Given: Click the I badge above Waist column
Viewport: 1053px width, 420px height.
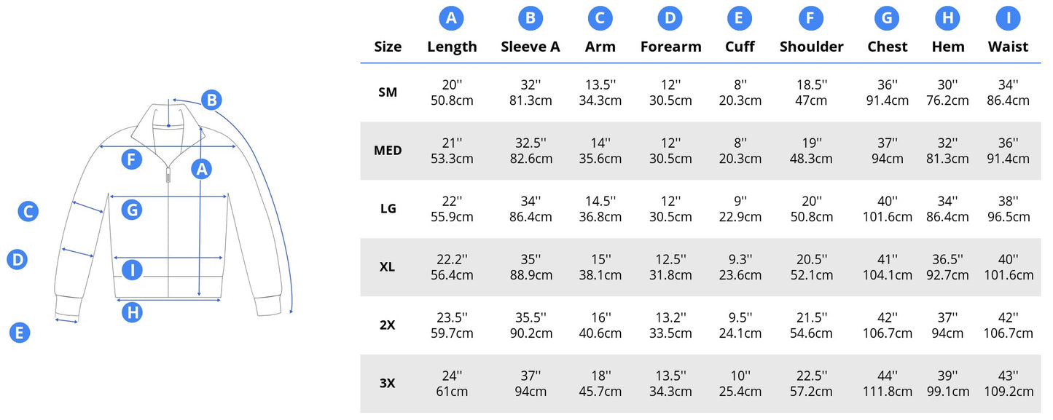Looking at the screenshot, I should 1008,18.
